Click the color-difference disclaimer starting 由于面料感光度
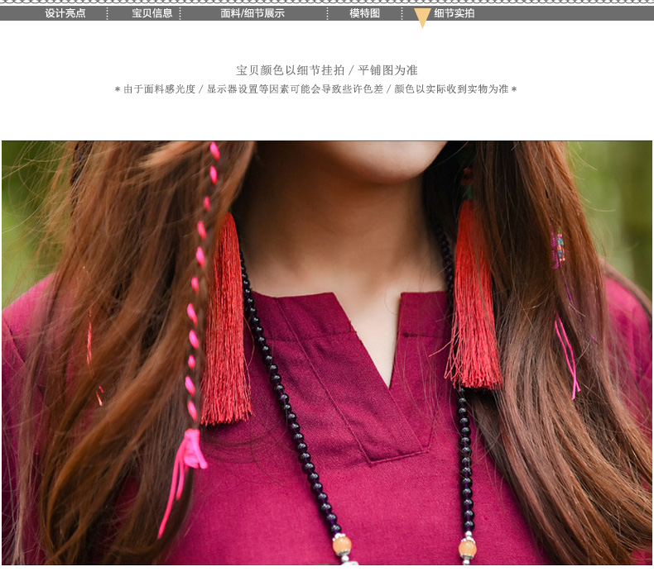 tap(315, 89)
